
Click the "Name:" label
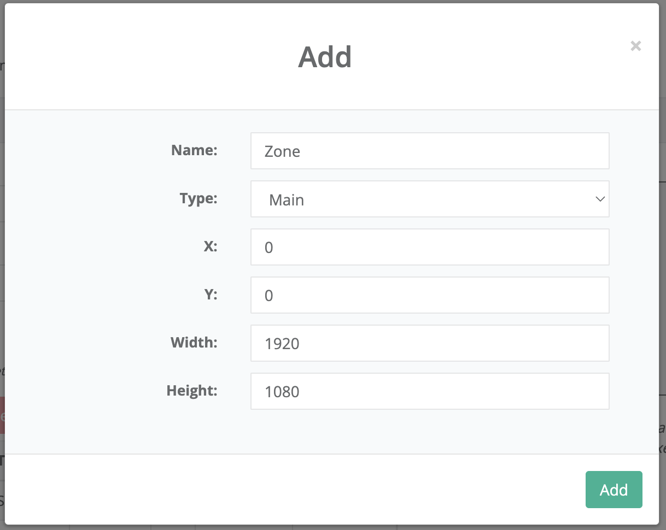coord(194,150)
